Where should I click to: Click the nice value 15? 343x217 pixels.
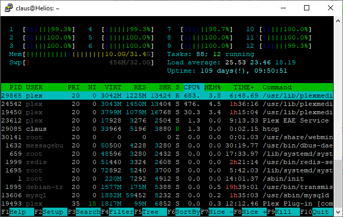click(92, 204)
